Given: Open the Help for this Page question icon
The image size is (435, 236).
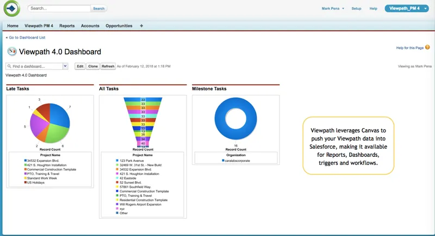Looking at the screenshot, I should point(427,47).
